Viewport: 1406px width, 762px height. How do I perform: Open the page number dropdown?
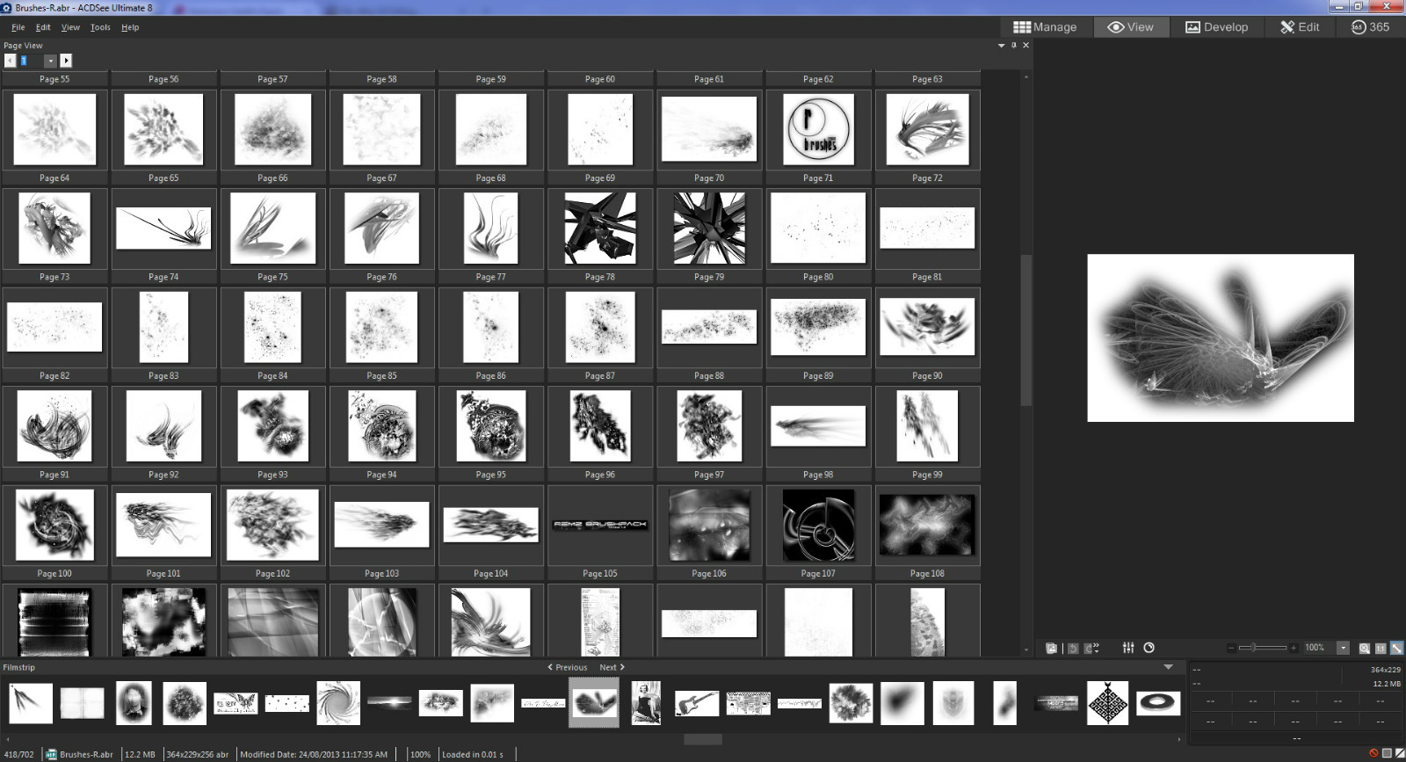pyautogui.click(x=51, y=61)
